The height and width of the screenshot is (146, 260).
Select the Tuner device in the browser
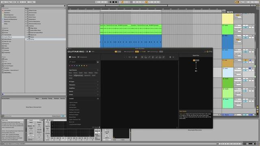32,37
